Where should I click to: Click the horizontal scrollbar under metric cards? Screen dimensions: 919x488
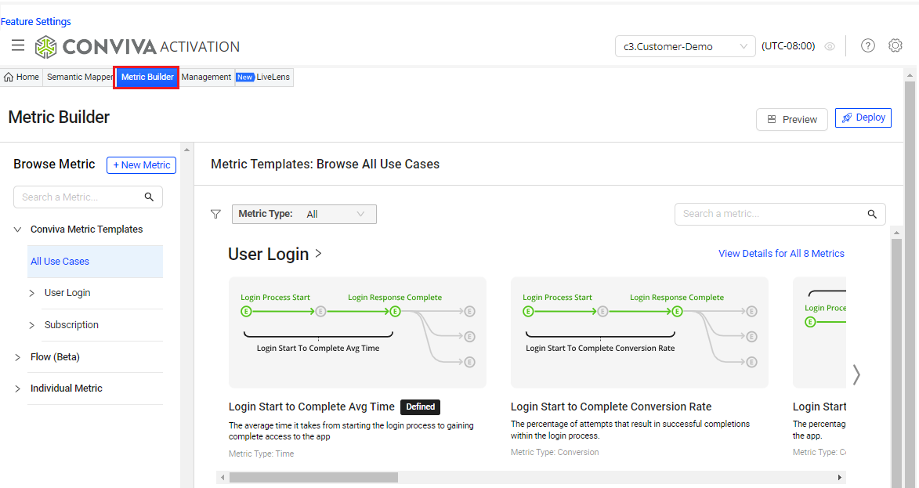pos(313,477)
